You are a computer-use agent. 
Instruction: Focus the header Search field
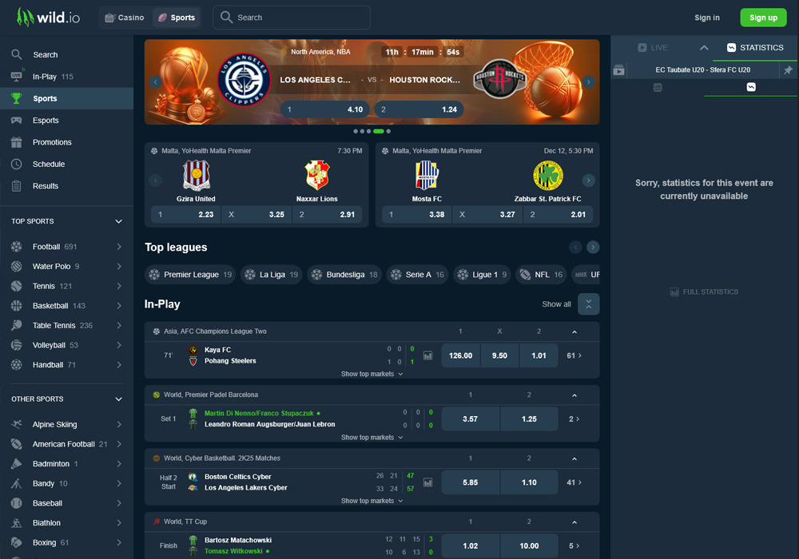[x=292, y=18]
